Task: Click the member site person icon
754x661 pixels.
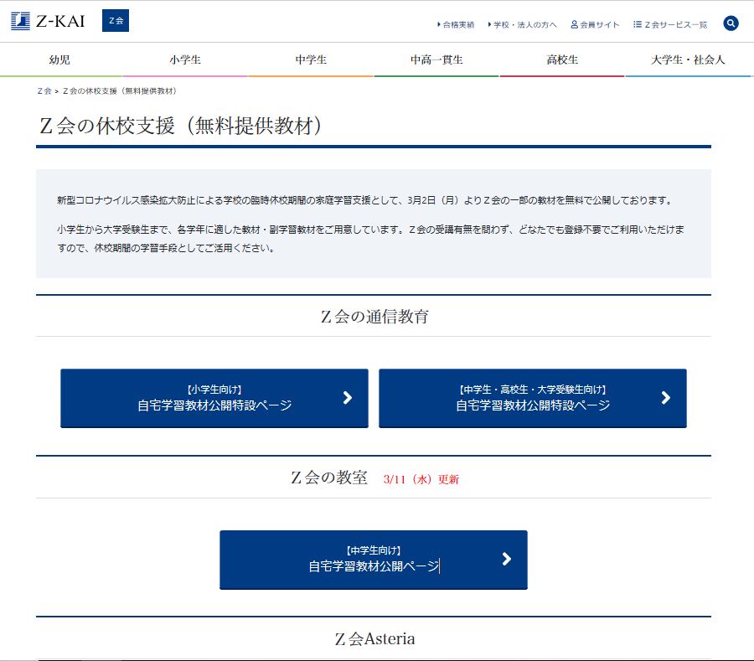Action: point(575,25)
